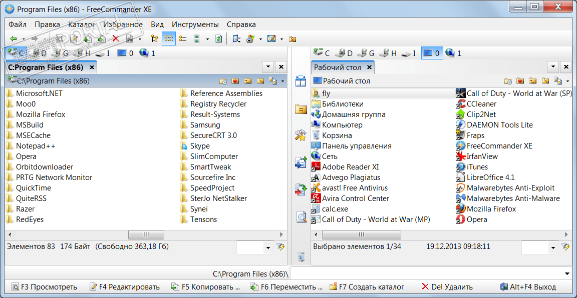Click F4 Редактировать button
This screenshot has width=577, height=298.
tap(124, 287)
